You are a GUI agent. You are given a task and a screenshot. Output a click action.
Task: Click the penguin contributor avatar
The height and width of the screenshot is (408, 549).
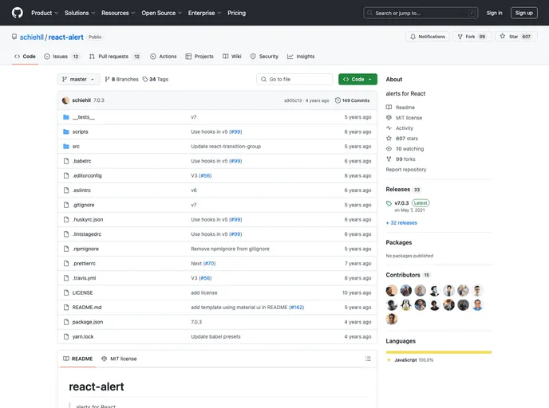tap(406, 305)
